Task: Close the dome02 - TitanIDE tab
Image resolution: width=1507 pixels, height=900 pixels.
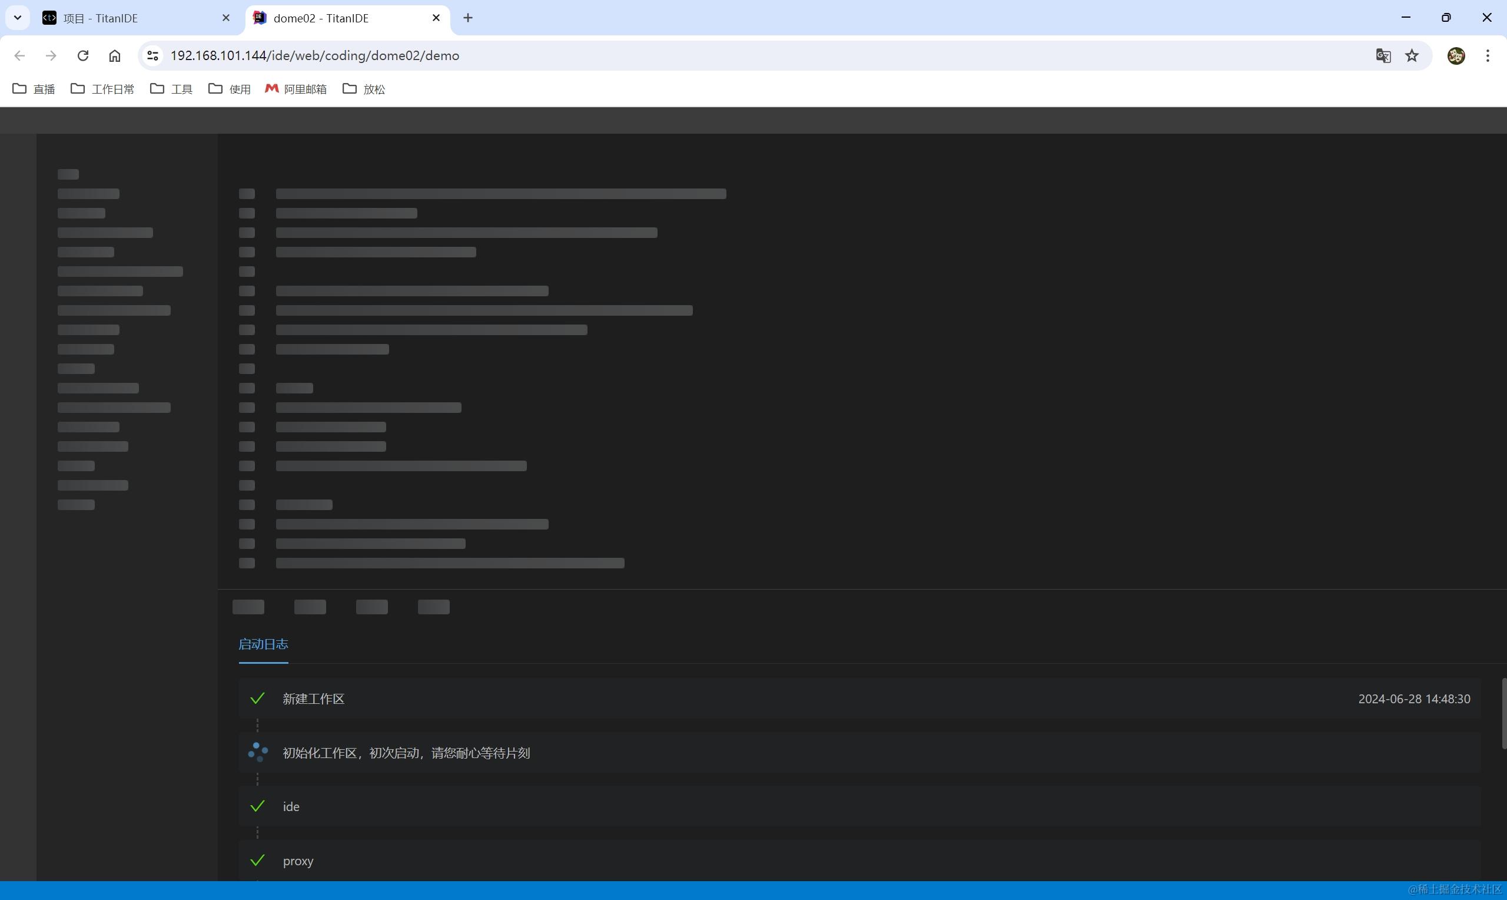Action: pyautogui.click(x=436, y=18)
